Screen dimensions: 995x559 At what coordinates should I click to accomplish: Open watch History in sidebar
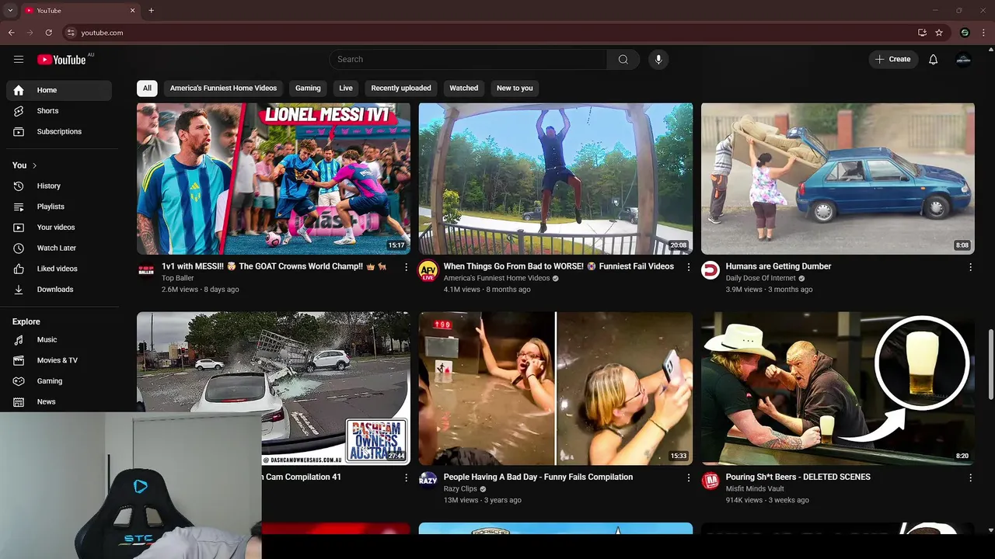pyautogui.click(x=59, y=186)
